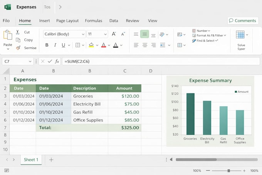Image resolution: width=262 pixels, height=175 pixels.
Task: Expand borders dropdown arrow
Action: 83,45
